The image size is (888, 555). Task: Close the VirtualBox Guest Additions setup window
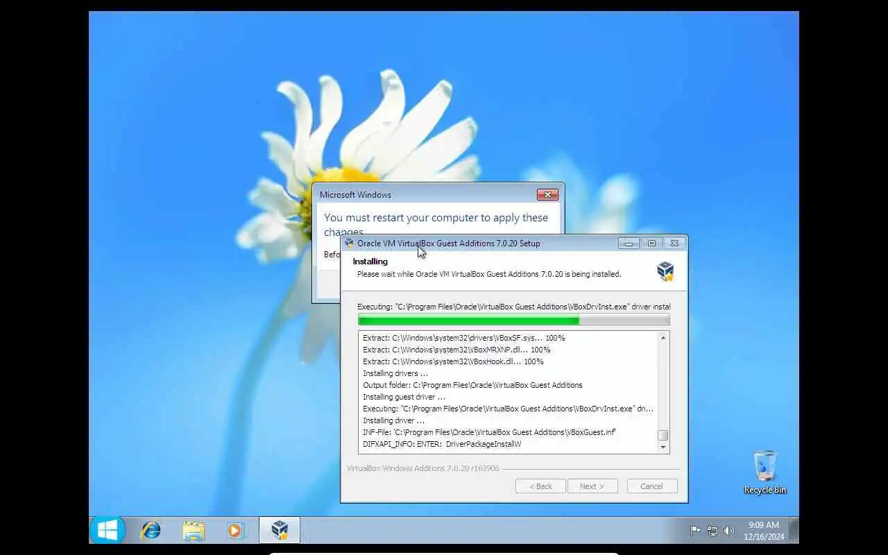tap(674, 244)
